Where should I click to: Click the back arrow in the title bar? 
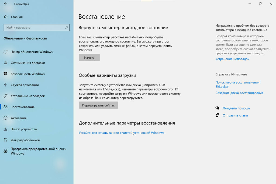5,4
